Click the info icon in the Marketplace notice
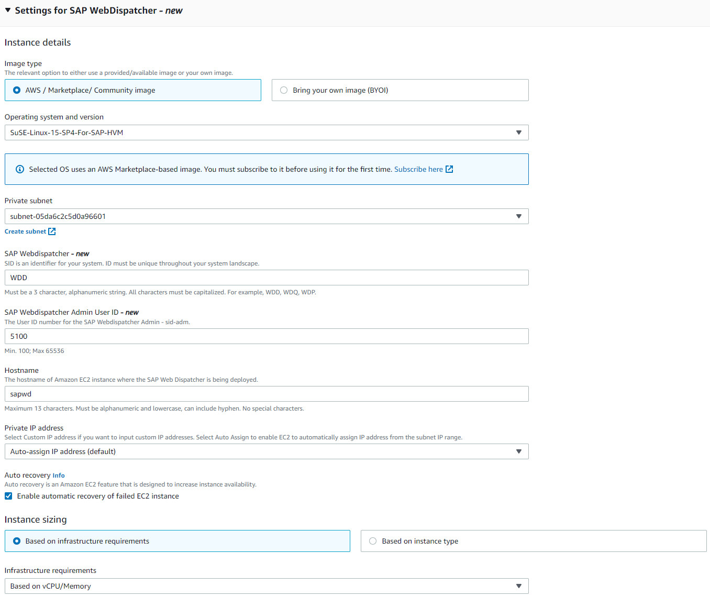710x597 pixels. point(20,169)
